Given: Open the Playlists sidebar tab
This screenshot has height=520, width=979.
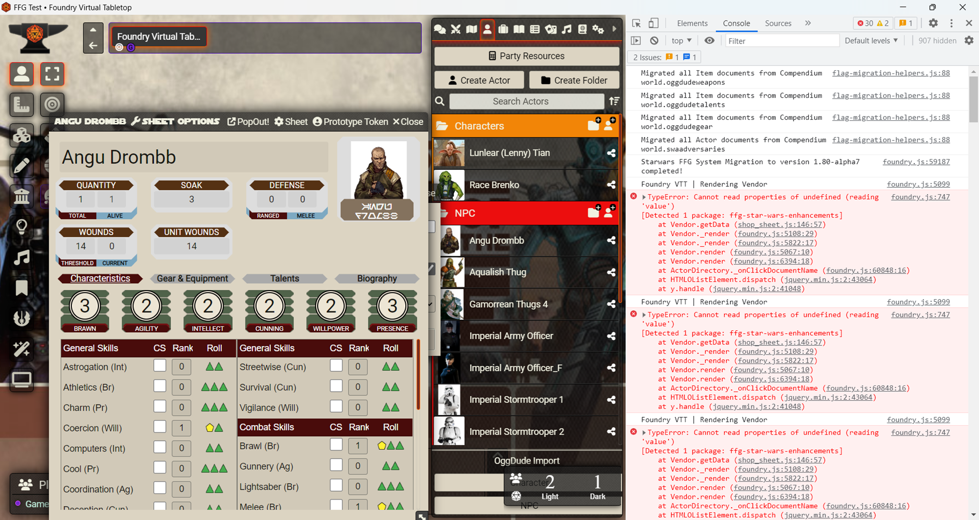Looking at the screenshot, I should point(567,29).
